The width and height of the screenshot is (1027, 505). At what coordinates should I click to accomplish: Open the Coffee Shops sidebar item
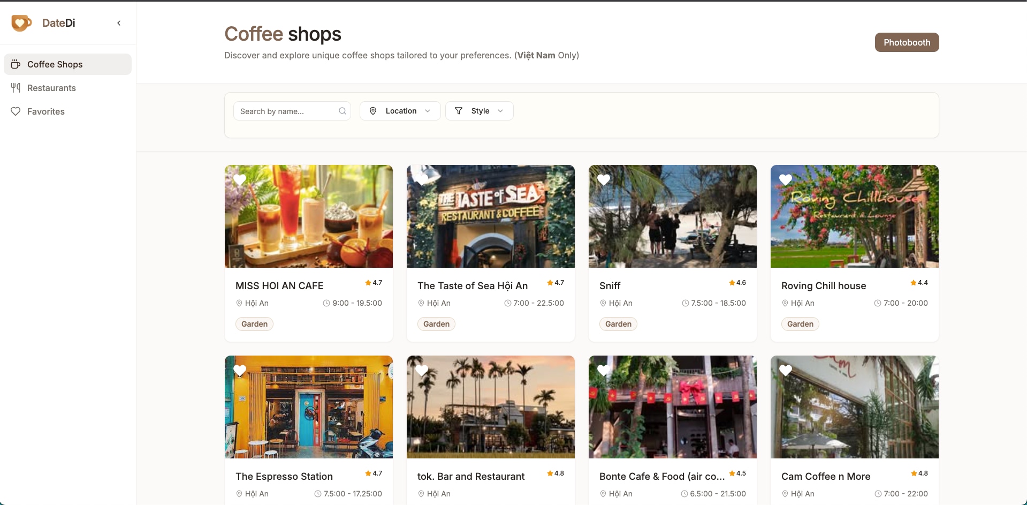point(67,64)
